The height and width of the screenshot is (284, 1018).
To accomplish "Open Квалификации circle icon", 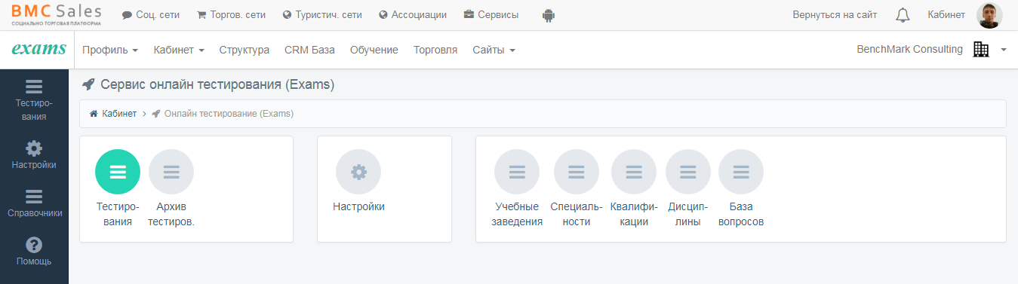I will click(x=634, y=172).
